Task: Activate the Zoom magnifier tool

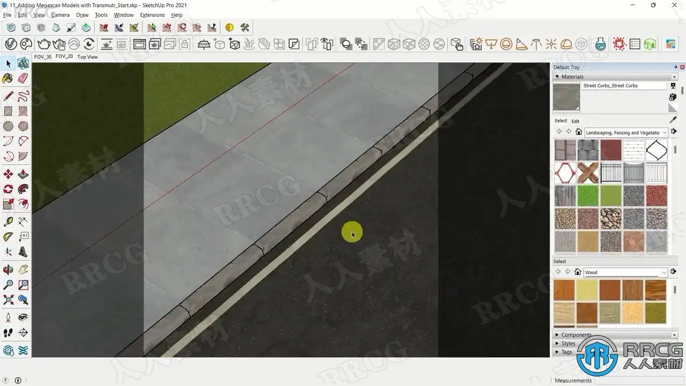Action: click(8, 285)
